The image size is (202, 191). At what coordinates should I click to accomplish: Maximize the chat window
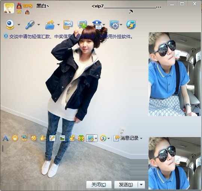(x=182, y=4)
